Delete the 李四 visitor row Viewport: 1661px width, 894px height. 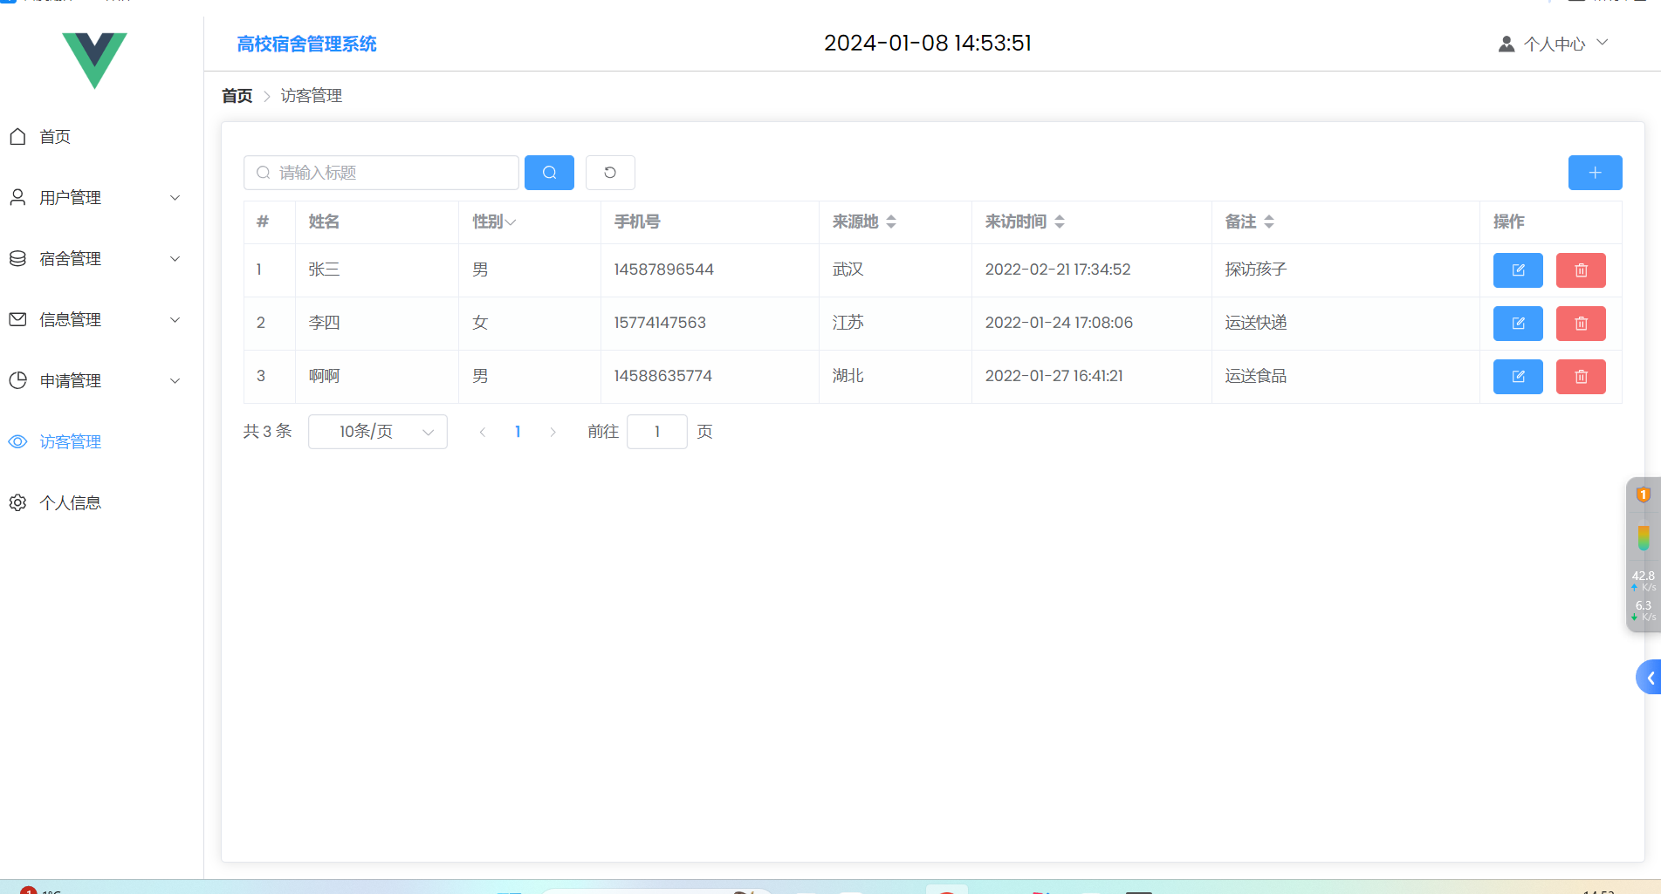1581,324
